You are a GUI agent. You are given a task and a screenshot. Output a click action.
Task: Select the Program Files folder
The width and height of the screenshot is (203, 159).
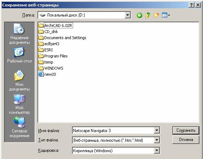pyautogui.click(x=53, y=56)
